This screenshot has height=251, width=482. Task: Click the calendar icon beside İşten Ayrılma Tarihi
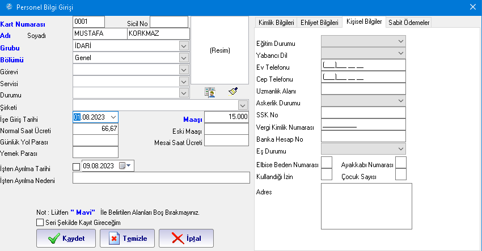pos(124,166)
